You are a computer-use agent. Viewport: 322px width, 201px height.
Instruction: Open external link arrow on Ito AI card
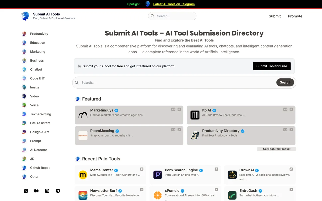[x=291, y=109]
